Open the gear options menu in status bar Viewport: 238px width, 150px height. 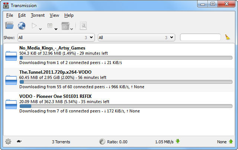point(8,141)
